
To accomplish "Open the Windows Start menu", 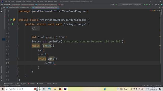I will click(x=3, y=89).
